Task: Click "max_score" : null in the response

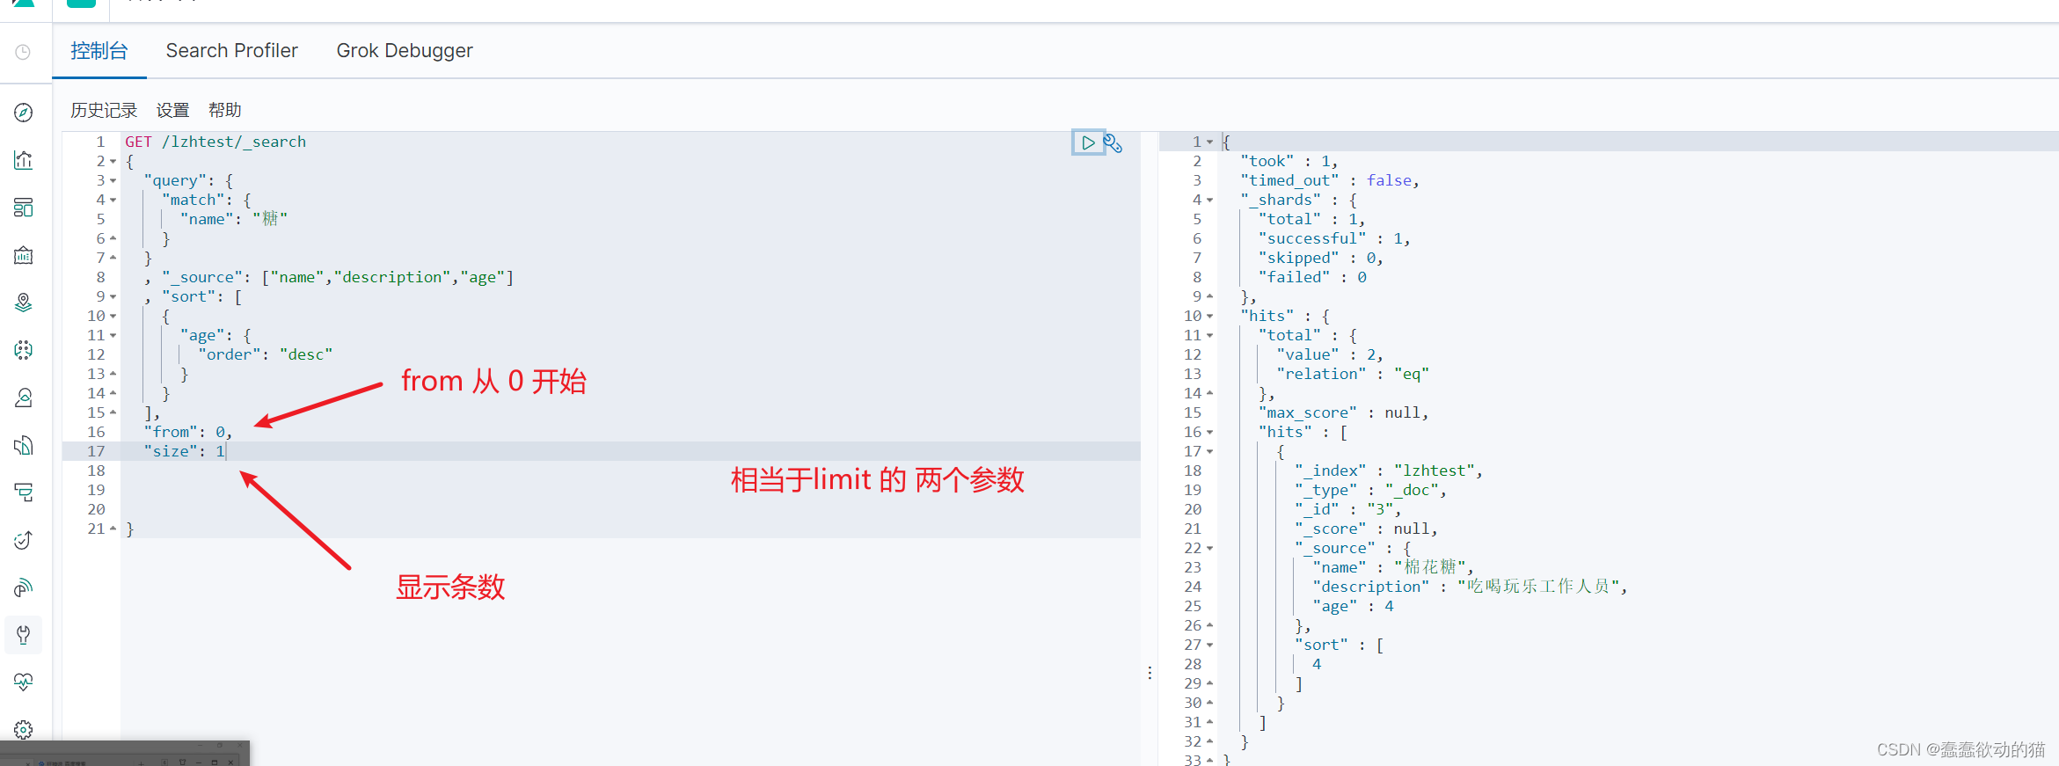Action: coord(1342,412)
